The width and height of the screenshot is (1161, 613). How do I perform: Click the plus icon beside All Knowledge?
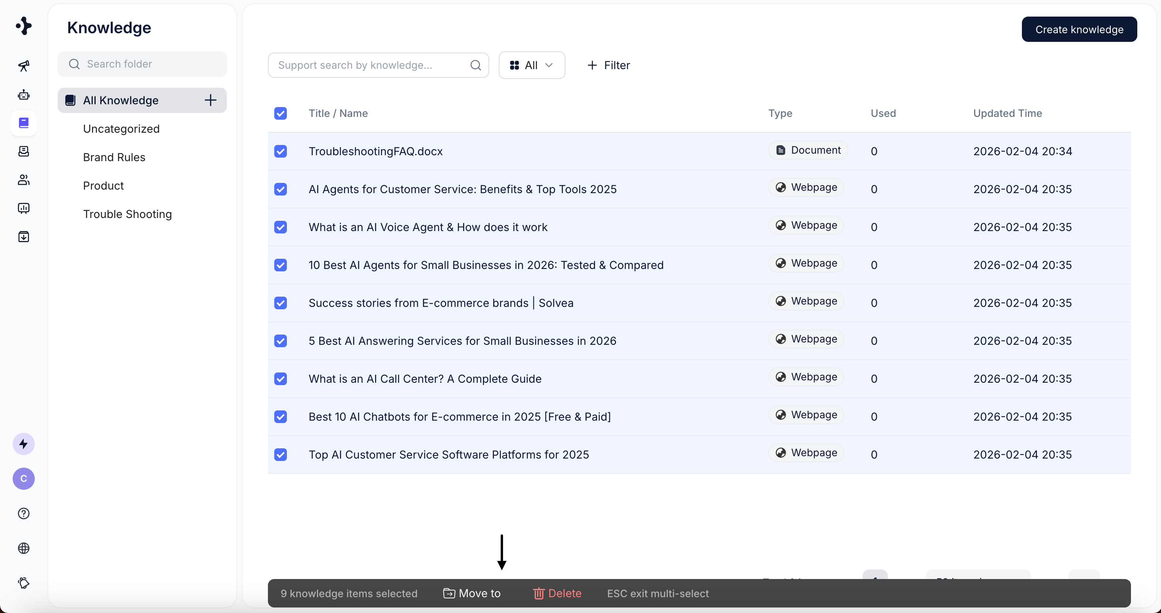(x=211, y=100)
